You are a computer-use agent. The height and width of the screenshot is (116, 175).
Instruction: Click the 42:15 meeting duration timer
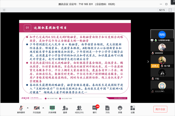coord(162,10)
